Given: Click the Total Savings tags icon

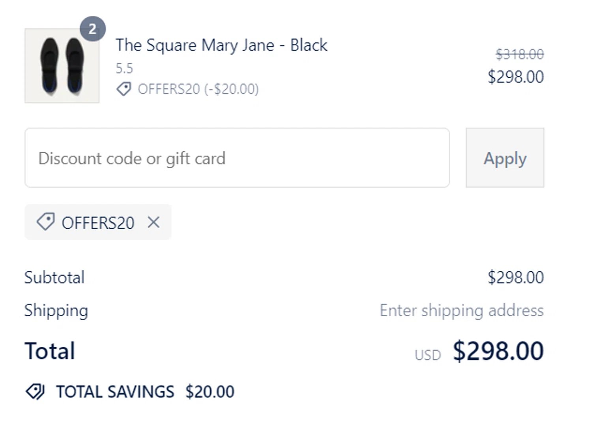Looking at the screenshot, I should [x=35, y=392].
